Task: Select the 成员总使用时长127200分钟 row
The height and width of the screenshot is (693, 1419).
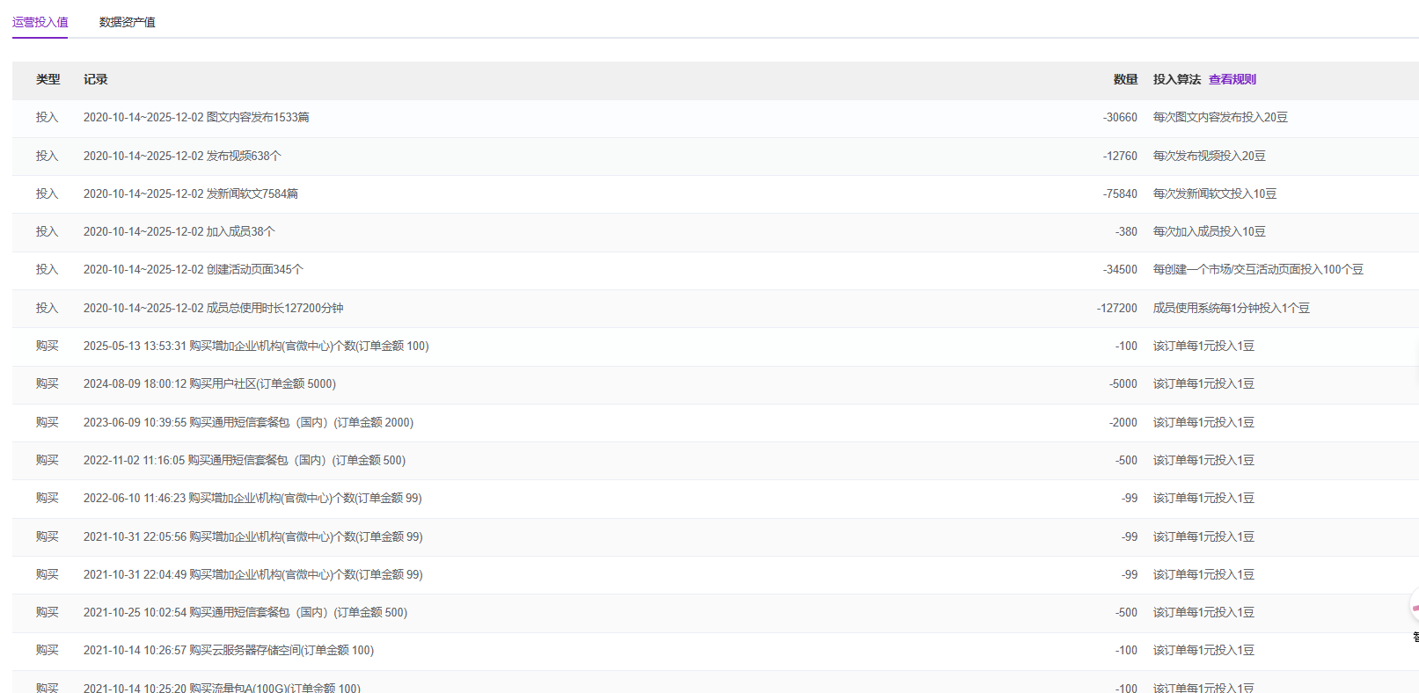Action: click(x=213, y=308)
